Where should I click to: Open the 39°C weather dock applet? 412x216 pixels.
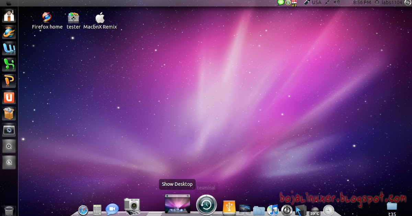[x=315, y=211]
